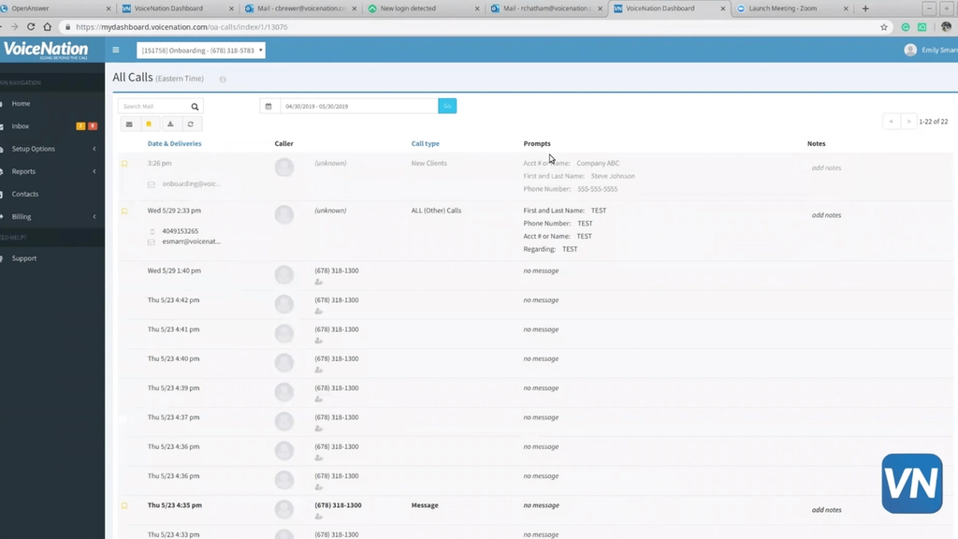
Task: Click add-contact icon for Thu 5/23 4:40 pm call
Action: tap(318, 370)
